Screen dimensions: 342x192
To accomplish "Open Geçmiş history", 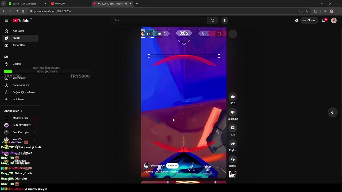I will click(20, 64).
